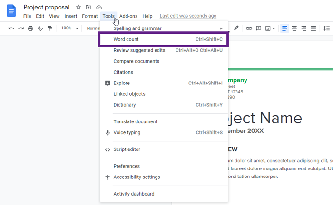This screenshot has width=333, height=205.
Task: Print the document
Action: [30, 28]
